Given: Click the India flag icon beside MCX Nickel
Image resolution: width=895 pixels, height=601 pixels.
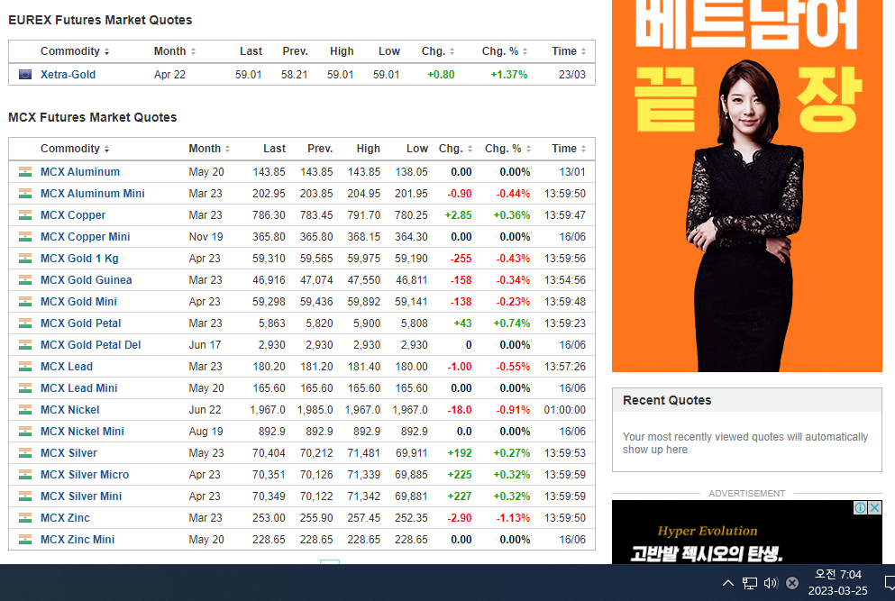Looking at the screenshot, I should point(25,410).
